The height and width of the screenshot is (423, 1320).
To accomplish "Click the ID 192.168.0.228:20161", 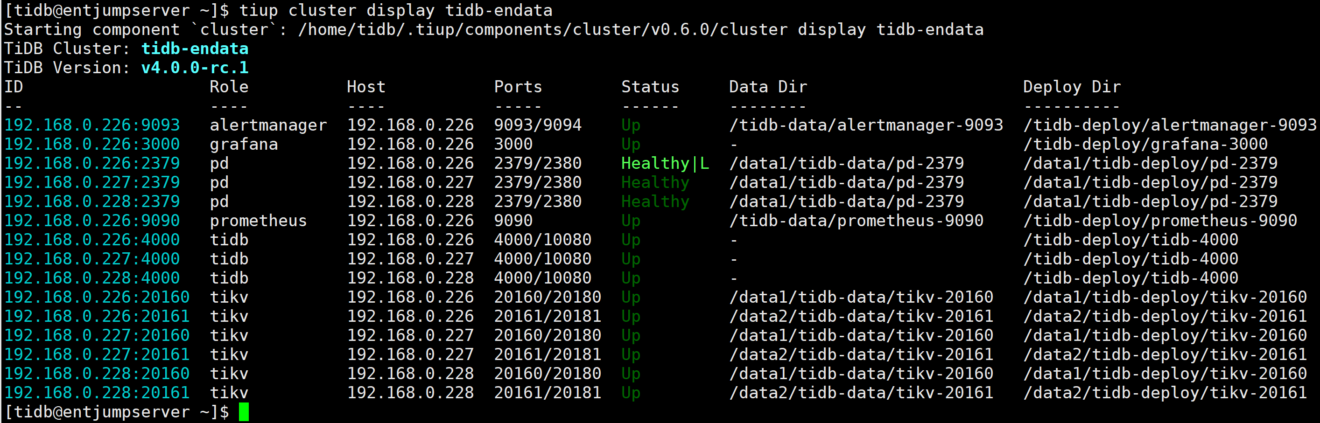I will coord(97,393).
